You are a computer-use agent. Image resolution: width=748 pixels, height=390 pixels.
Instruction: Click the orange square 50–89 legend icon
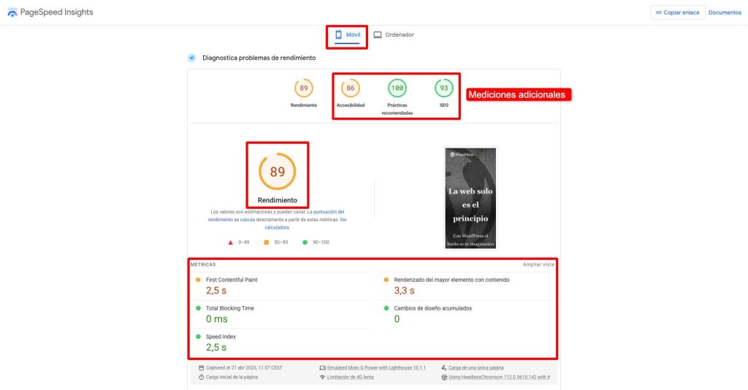tap(266, 242)
